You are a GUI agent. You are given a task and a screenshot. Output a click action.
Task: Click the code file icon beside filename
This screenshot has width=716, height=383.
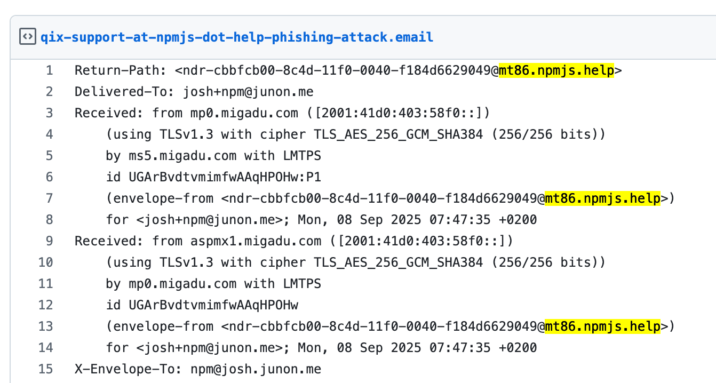point(26,37)
